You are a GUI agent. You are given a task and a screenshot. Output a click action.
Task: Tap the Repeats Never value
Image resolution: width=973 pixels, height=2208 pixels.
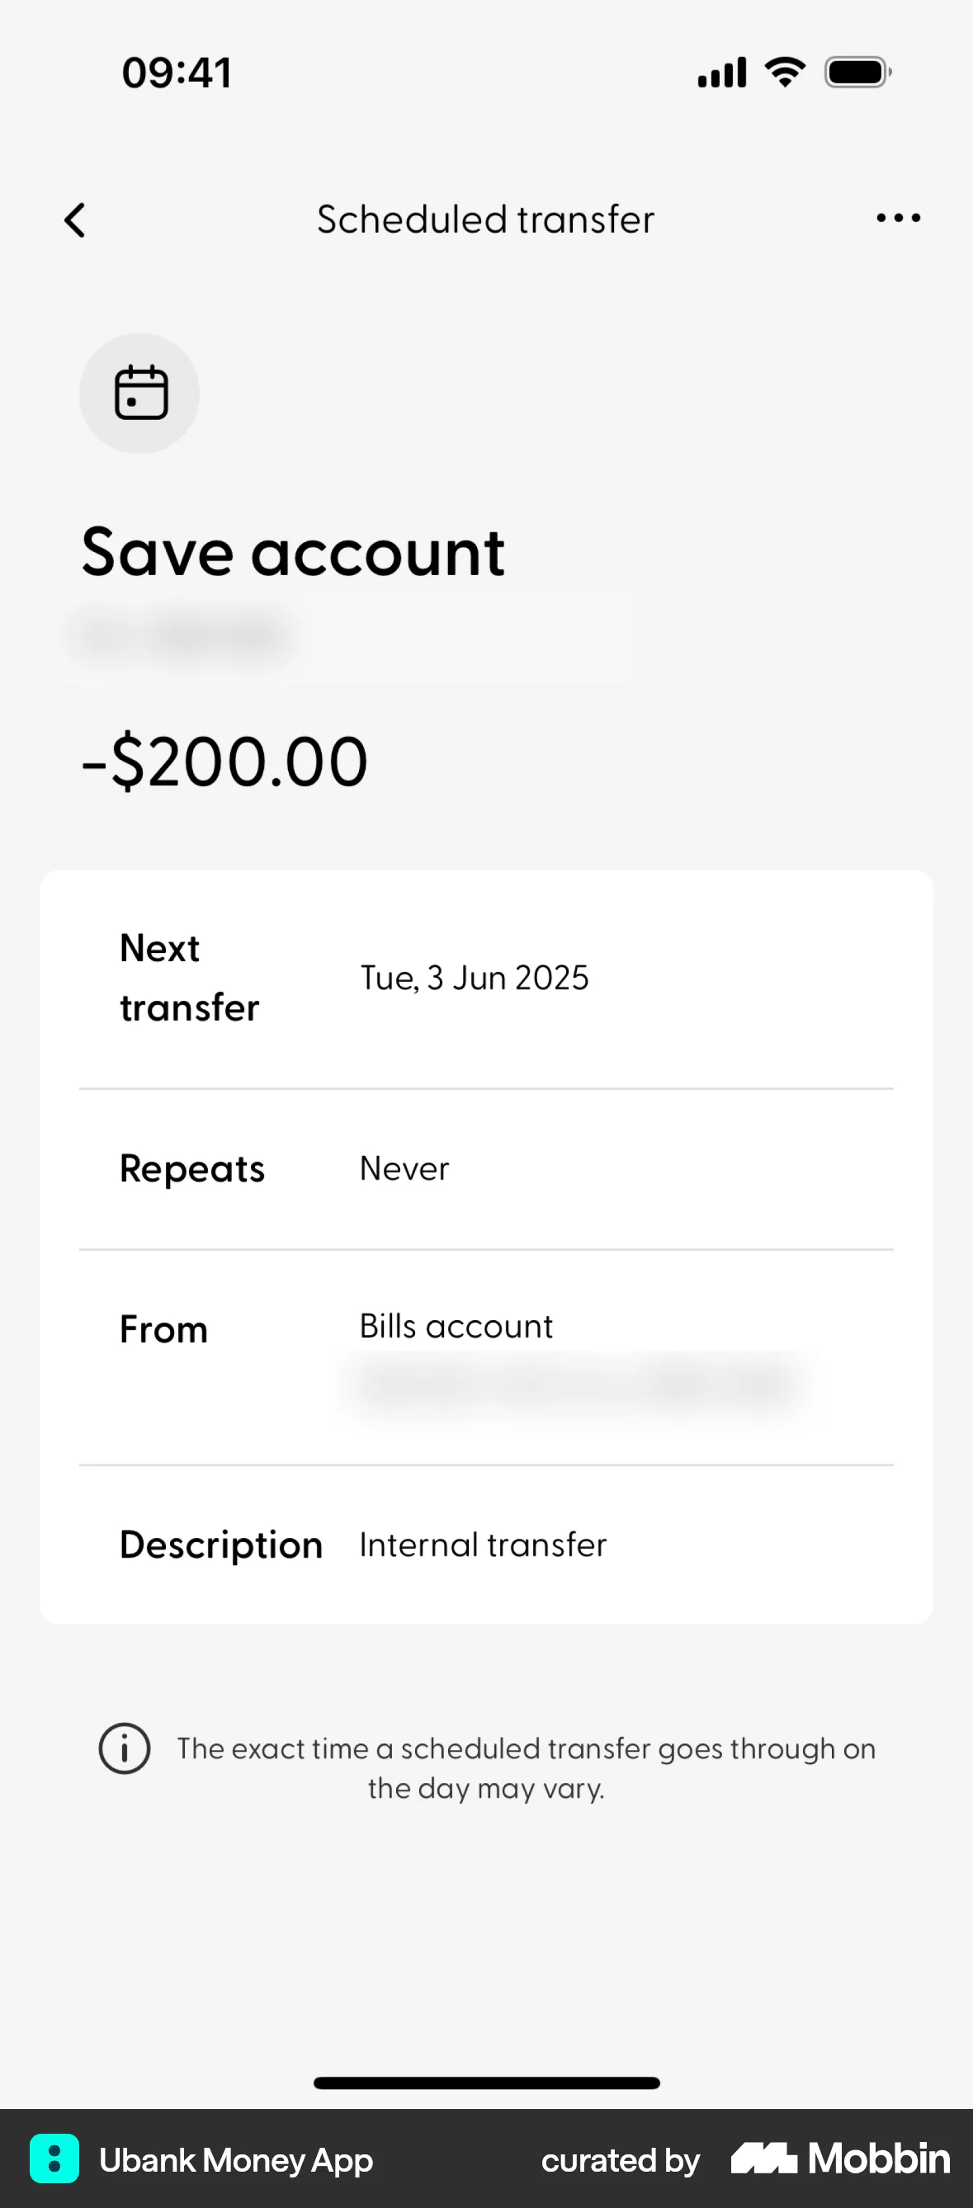[404, 1168]
